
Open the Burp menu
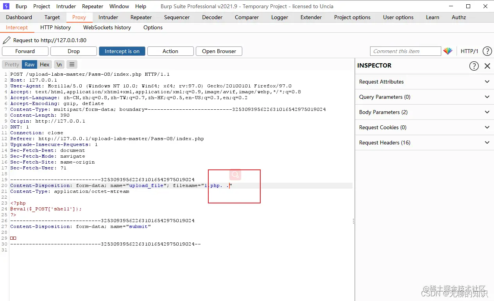point(21,6)
